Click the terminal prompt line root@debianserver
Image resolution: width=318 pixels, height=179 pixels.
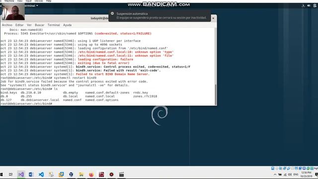point(26,104)
